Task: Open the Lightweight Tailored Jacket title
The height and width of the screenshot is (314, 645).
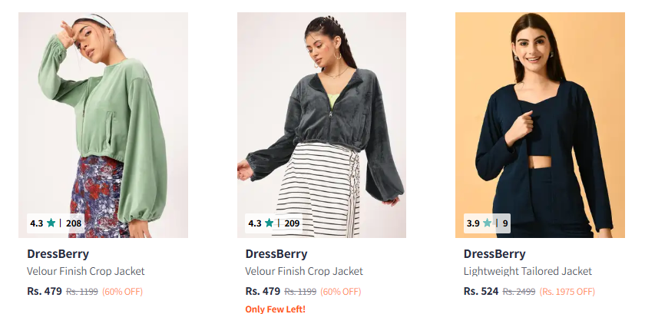Action: coord(528,271)
